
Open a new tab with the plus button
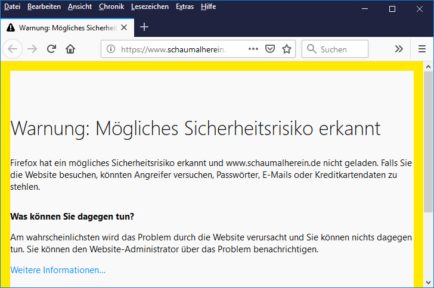[x=144, y=27]
